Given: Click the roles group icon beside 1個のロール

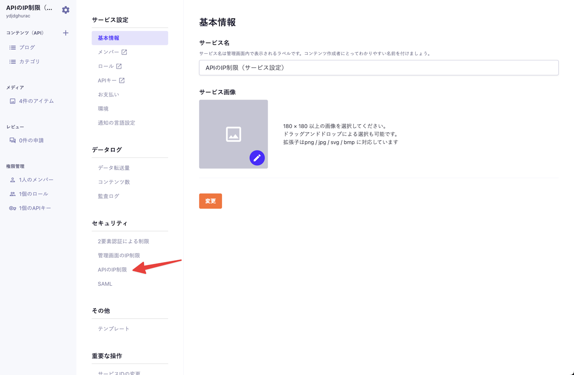Looking at the screenshot, I should coord(13,194).
